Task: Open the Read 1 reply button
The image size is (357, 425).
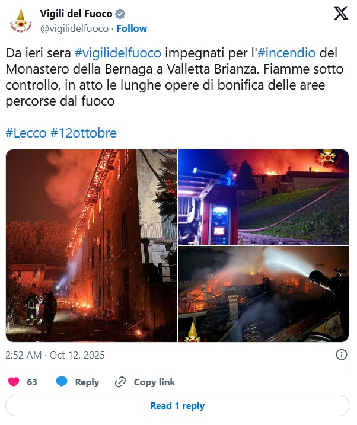Action: 177,405
